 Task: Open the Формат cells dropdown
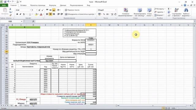tap(159, 15)
